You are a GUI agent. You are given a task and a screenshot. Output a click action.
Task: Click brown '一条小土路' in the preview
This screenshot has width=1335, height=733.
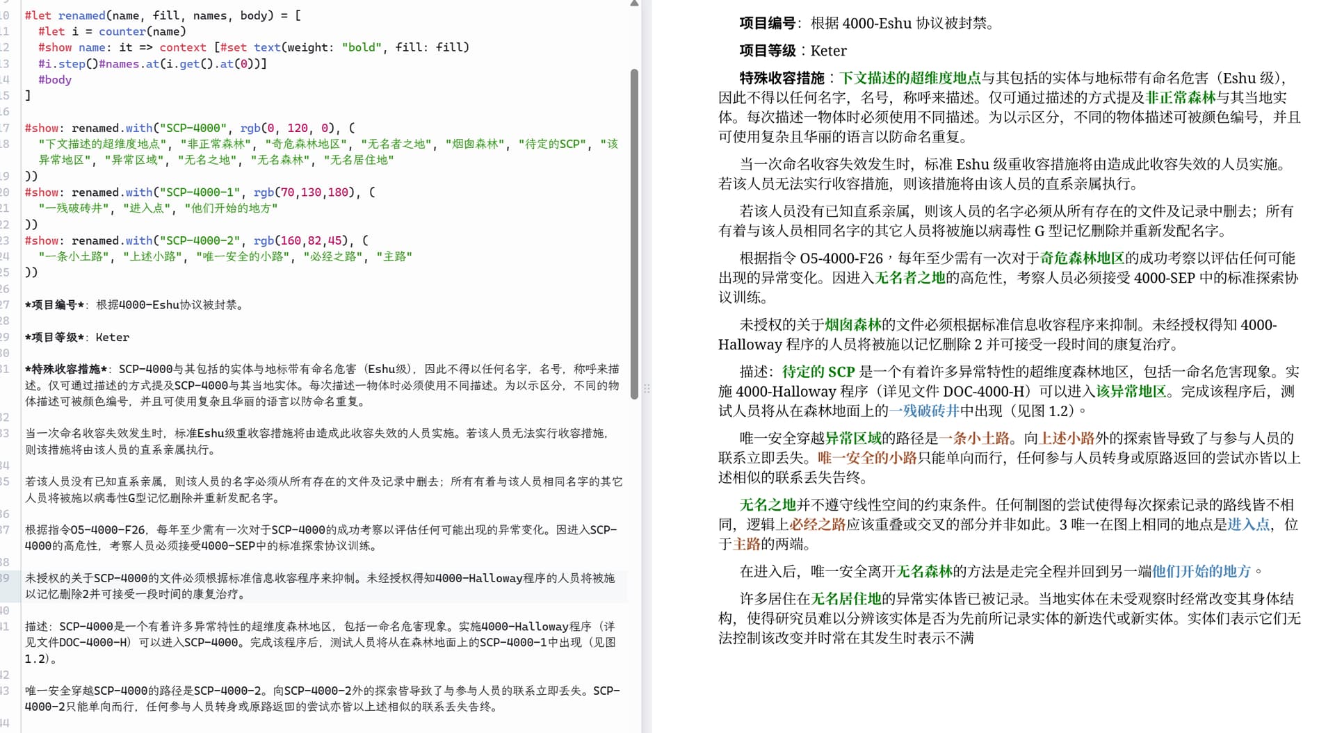click(974, 438)
